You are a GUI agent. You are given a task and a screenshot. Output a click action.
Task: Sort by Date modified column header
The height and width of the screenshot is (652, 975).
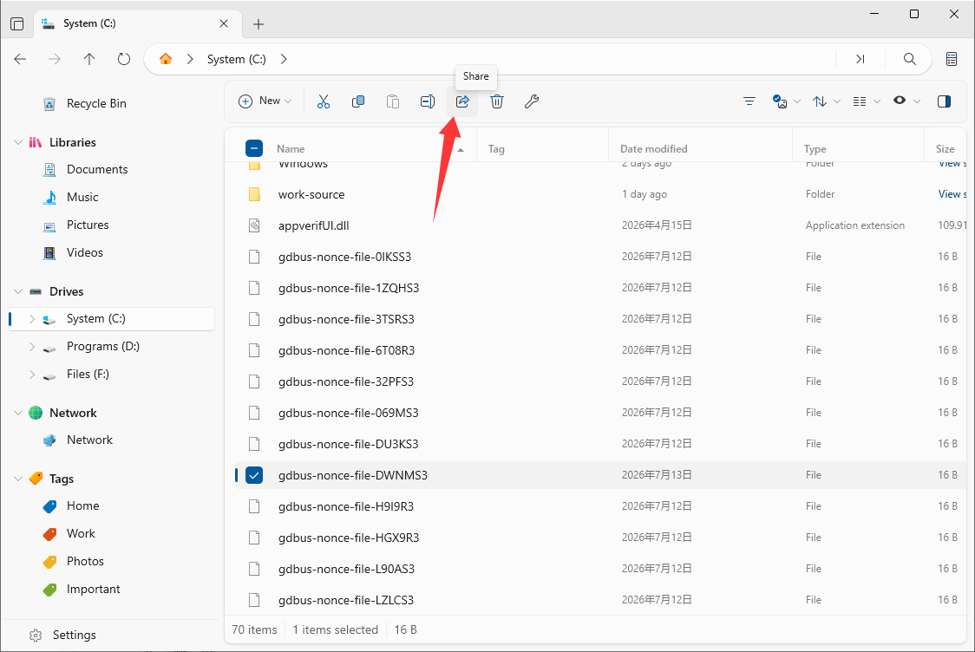point(653,149)
